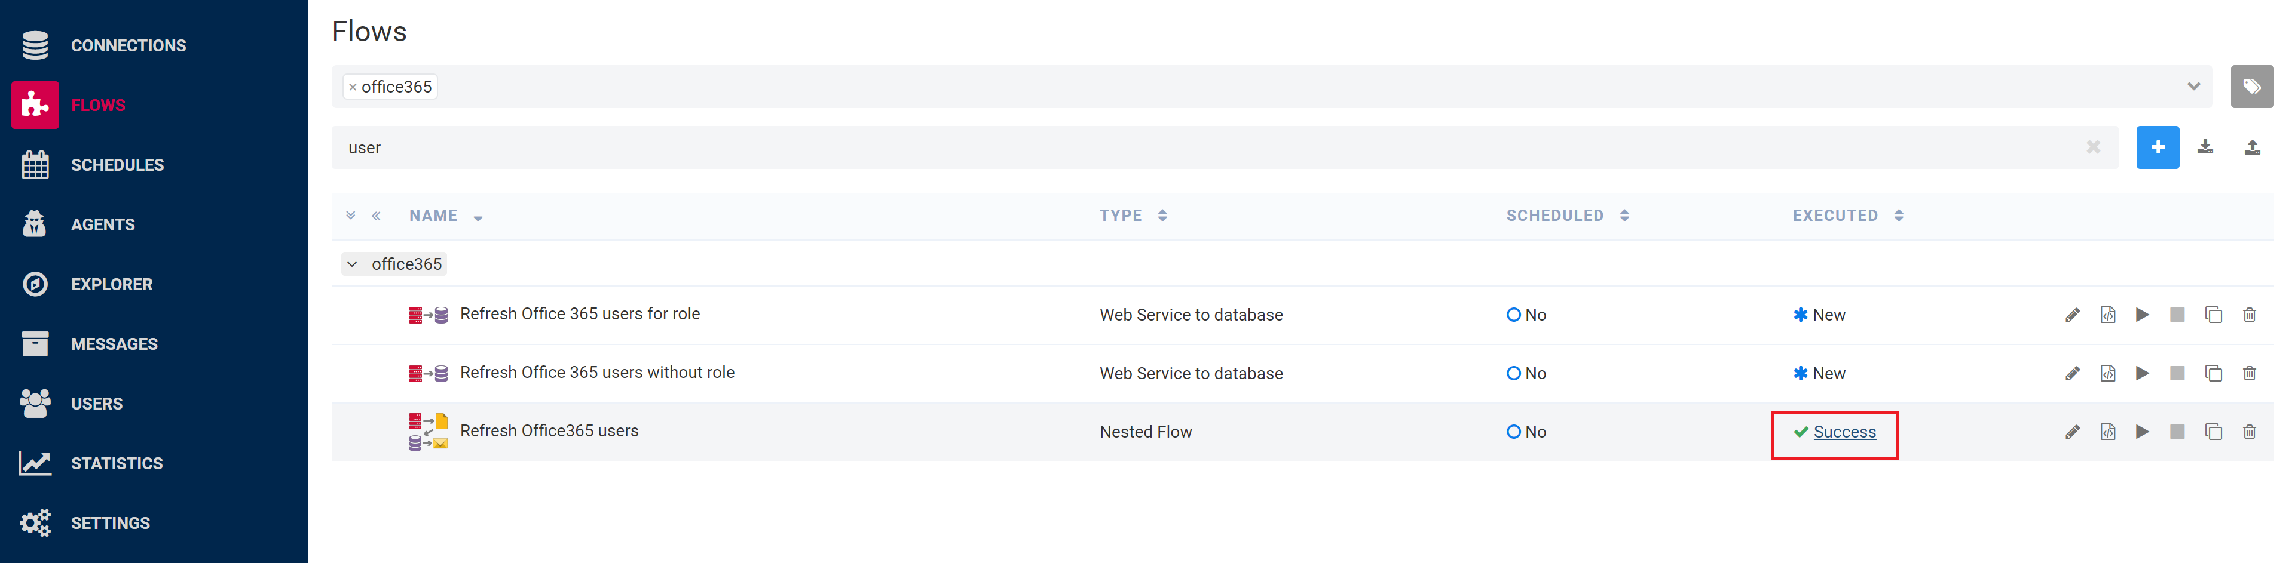Click 'New' status for users without role flow
Screen dimensions: 2286x563
pos(1819,373)
